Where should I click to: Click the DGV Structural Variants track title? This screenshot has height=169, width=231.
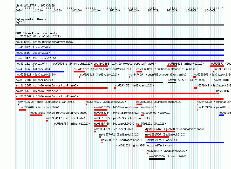(x=36, y=33)
